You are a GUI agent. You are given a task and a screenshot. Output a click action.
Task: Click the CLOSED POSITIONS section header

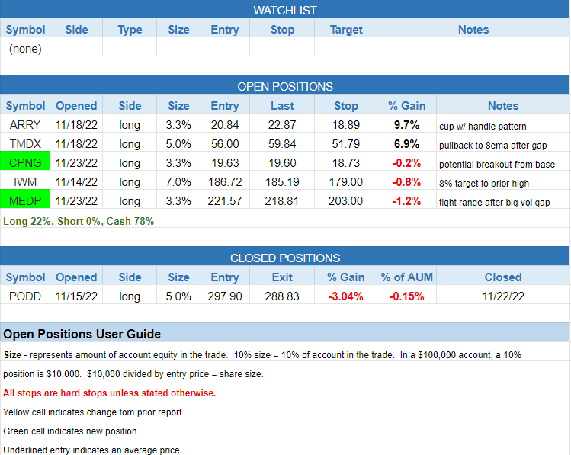pos(285,258)
